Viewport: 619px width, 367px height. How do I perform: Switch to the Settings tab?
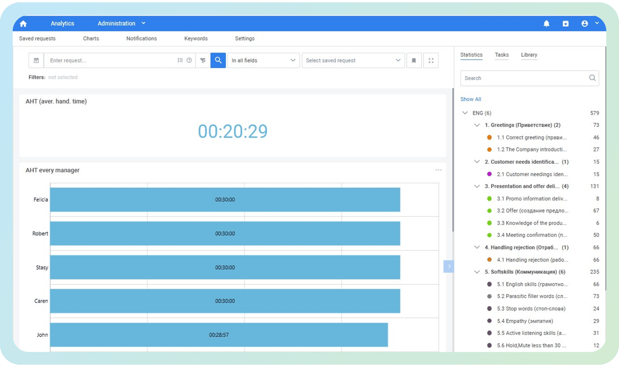pyautogui.click(x=245, y=38)
